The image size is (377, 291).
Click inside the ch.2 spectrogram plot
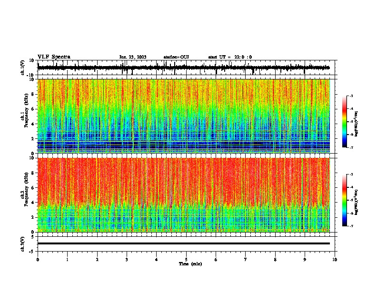pyautogui.click(x=184, y=195)
